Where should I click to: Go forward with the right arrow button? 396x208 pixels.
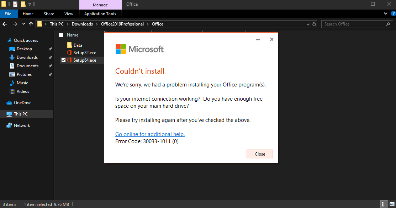click(15, 24)
